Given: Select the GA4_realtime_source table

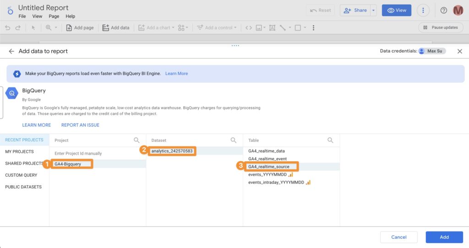Looking at the screenshot, I should 291,167.
